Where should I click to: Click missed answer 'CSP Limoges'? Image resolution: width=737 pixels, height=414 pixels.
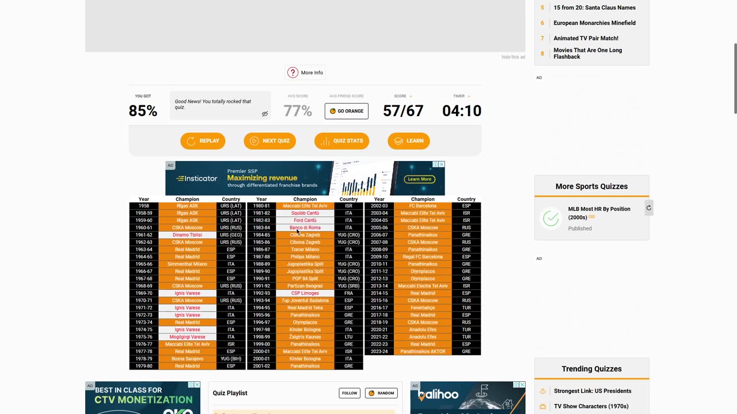[x=305, y=293]
